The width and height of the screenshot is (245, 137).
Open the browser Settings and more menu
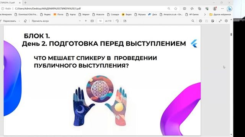[222, 8]
